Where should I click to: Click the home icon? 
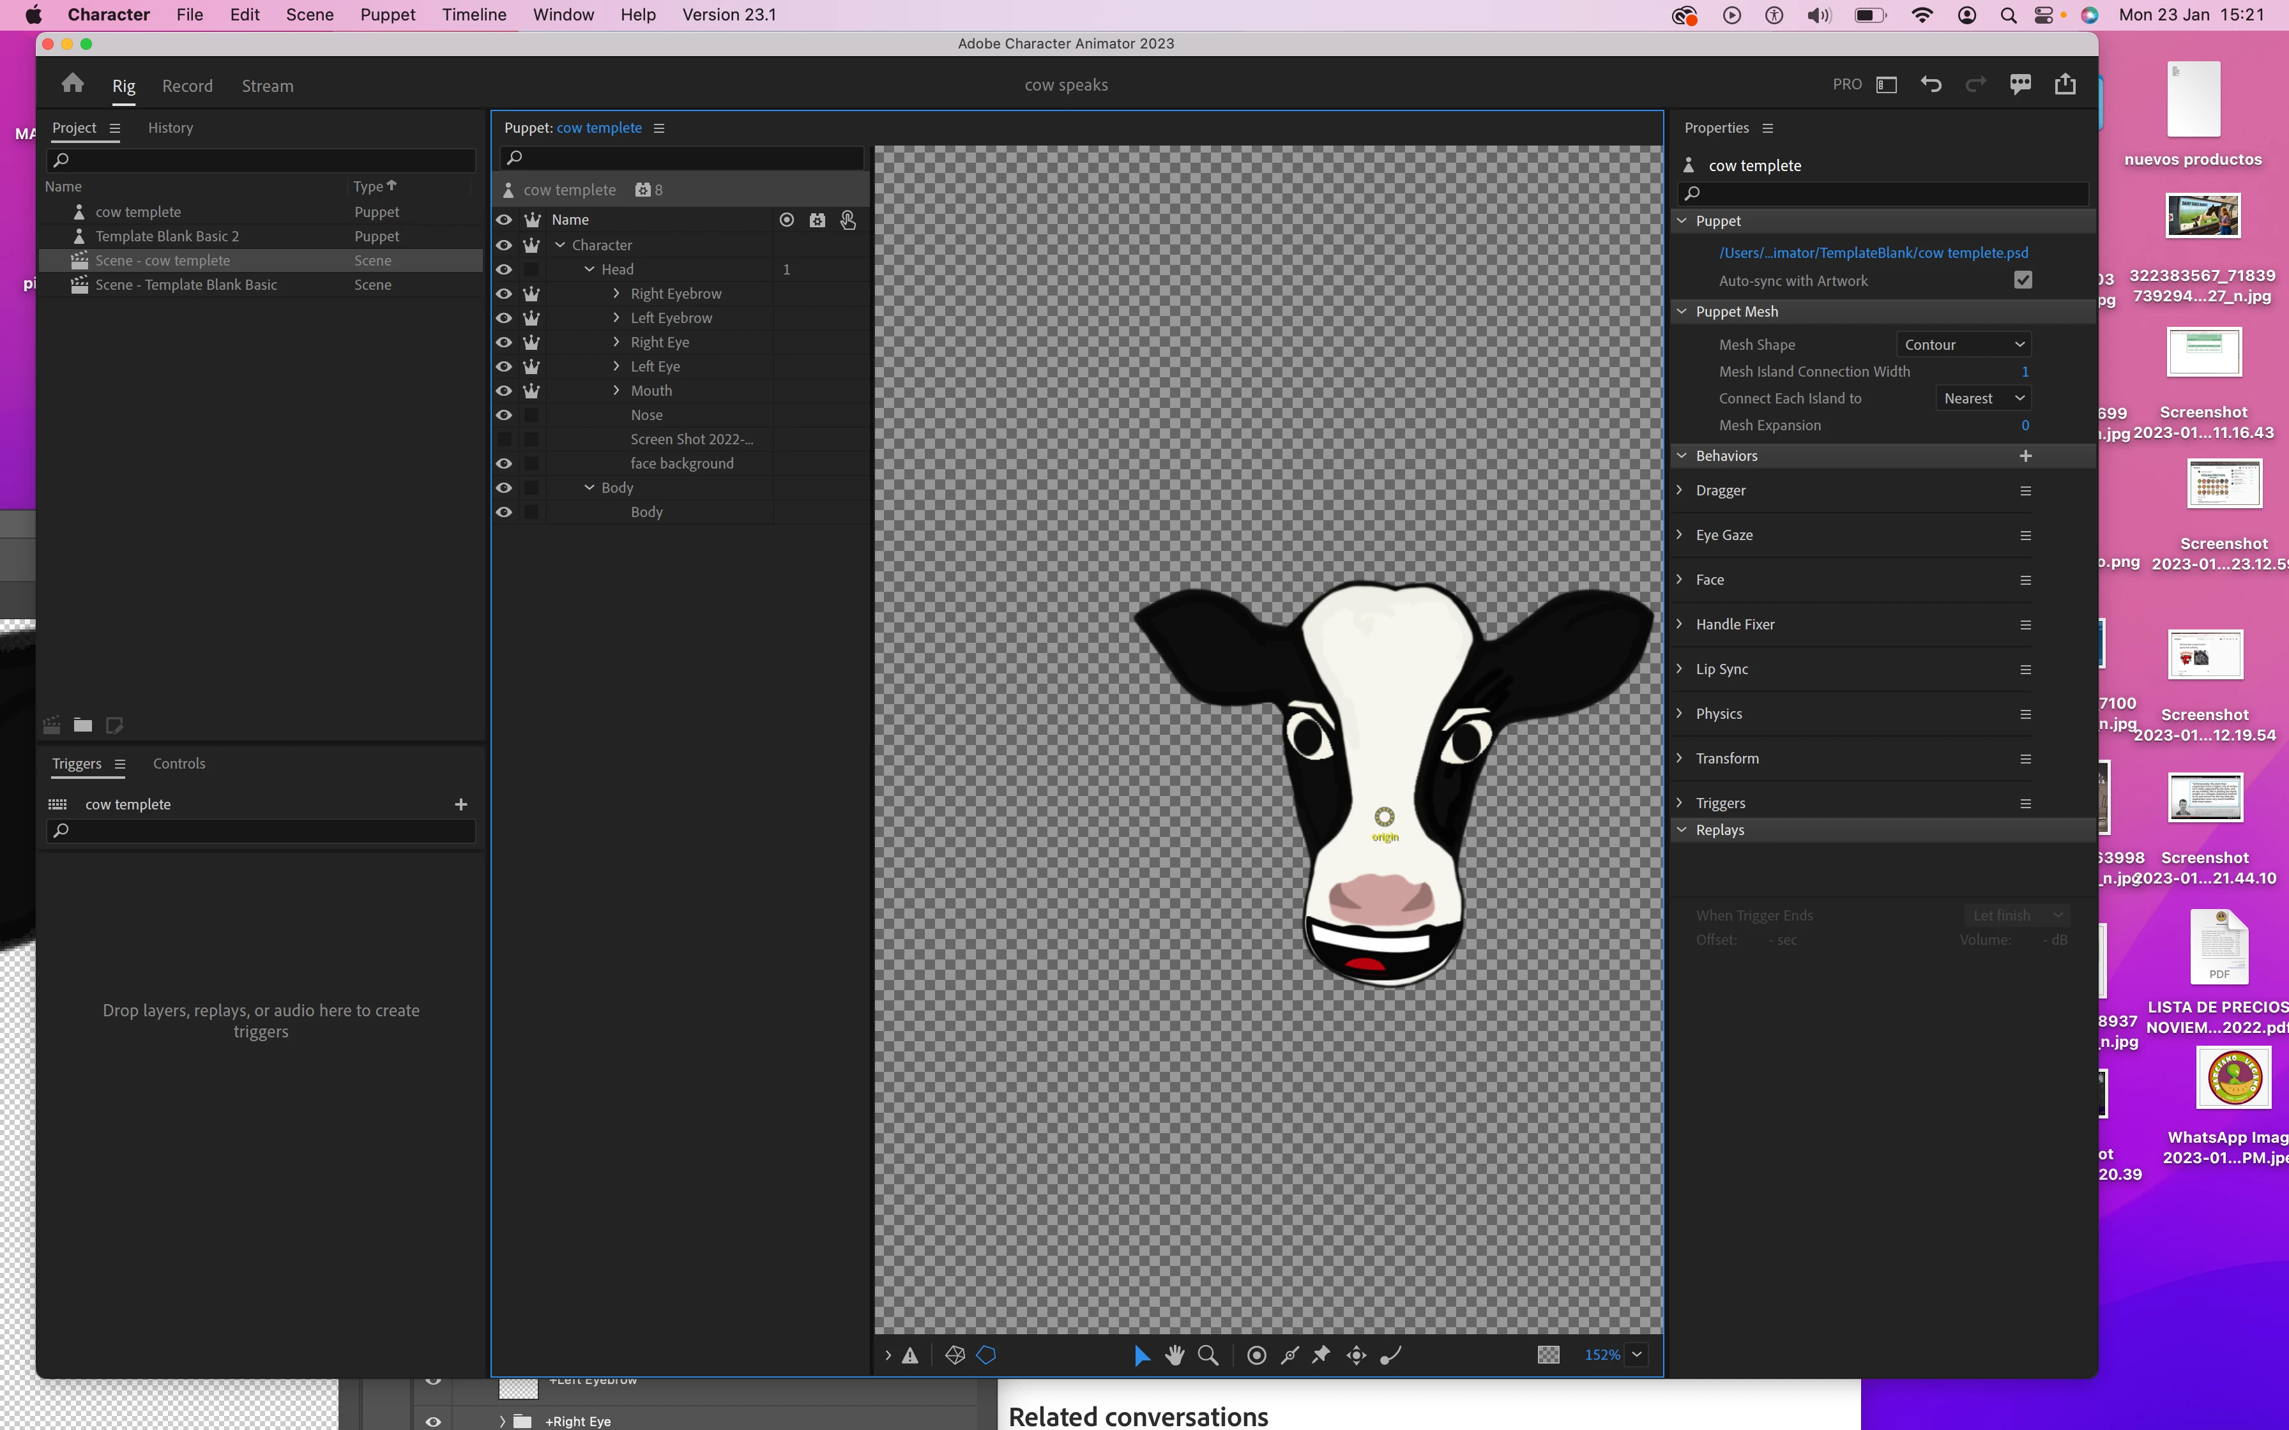coord(73,84)
